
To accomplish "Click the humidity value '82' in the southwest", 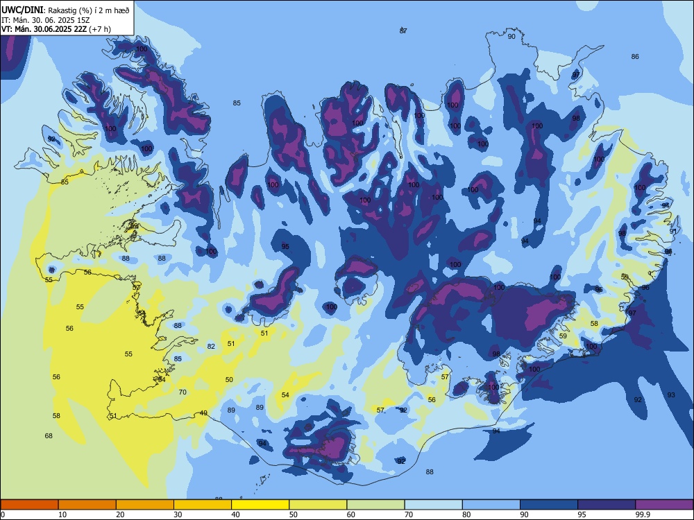I will point(211,346).
